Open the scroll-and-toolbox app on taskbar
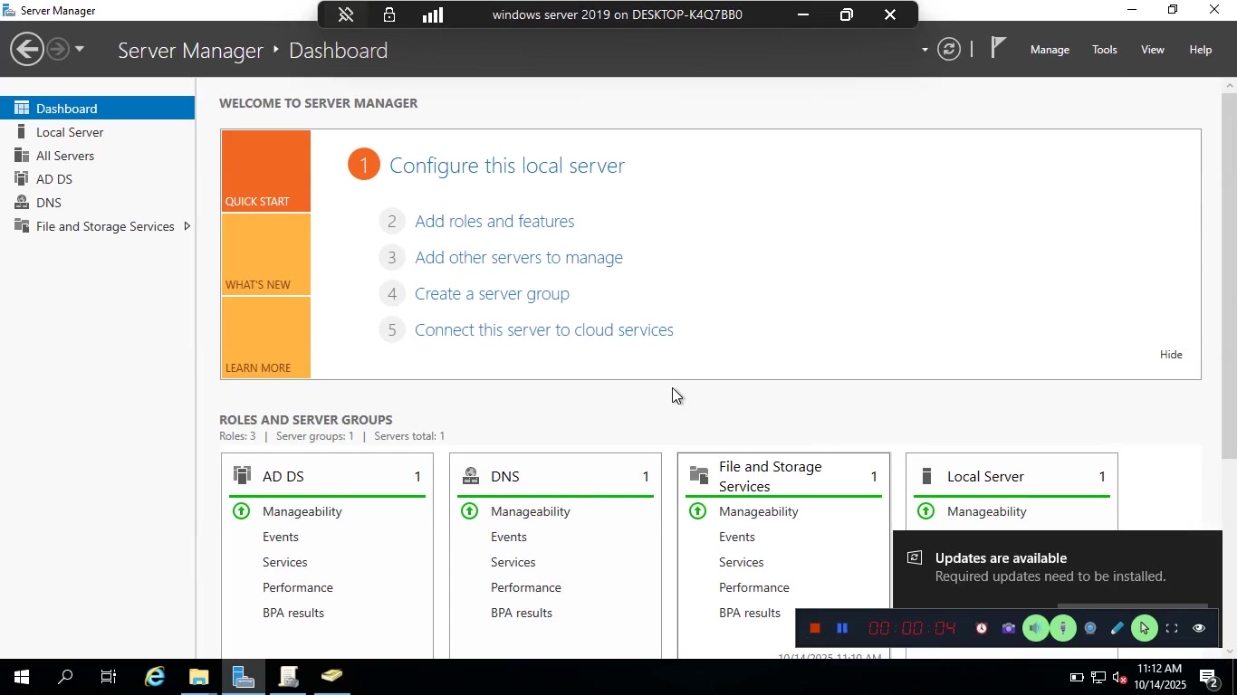Screen dimensions: 1237x695 [288, 677]
